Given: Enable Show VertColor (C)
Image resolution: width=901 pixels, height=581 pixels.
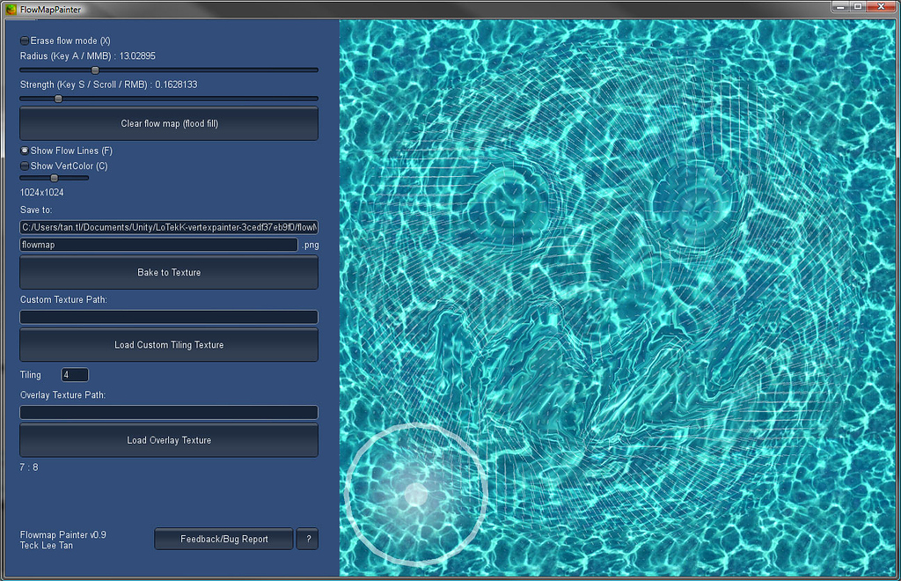Looking at the screenshot, I should [x=24, y=165].
